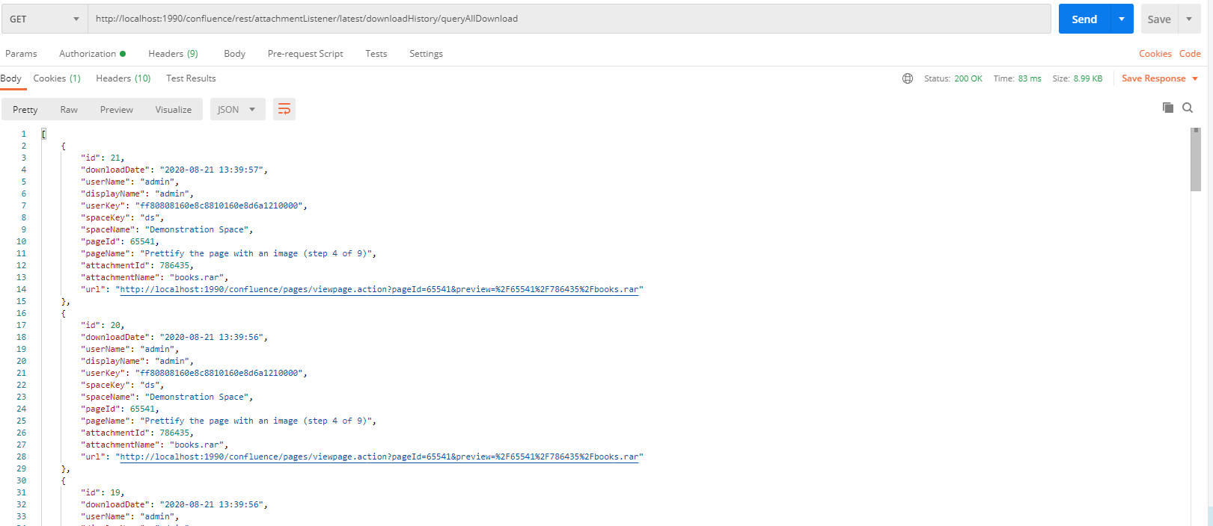Expand the Send button dropdown arrow
Image resolution: width=1213 pixels, height=526 pixels.
1121,19
